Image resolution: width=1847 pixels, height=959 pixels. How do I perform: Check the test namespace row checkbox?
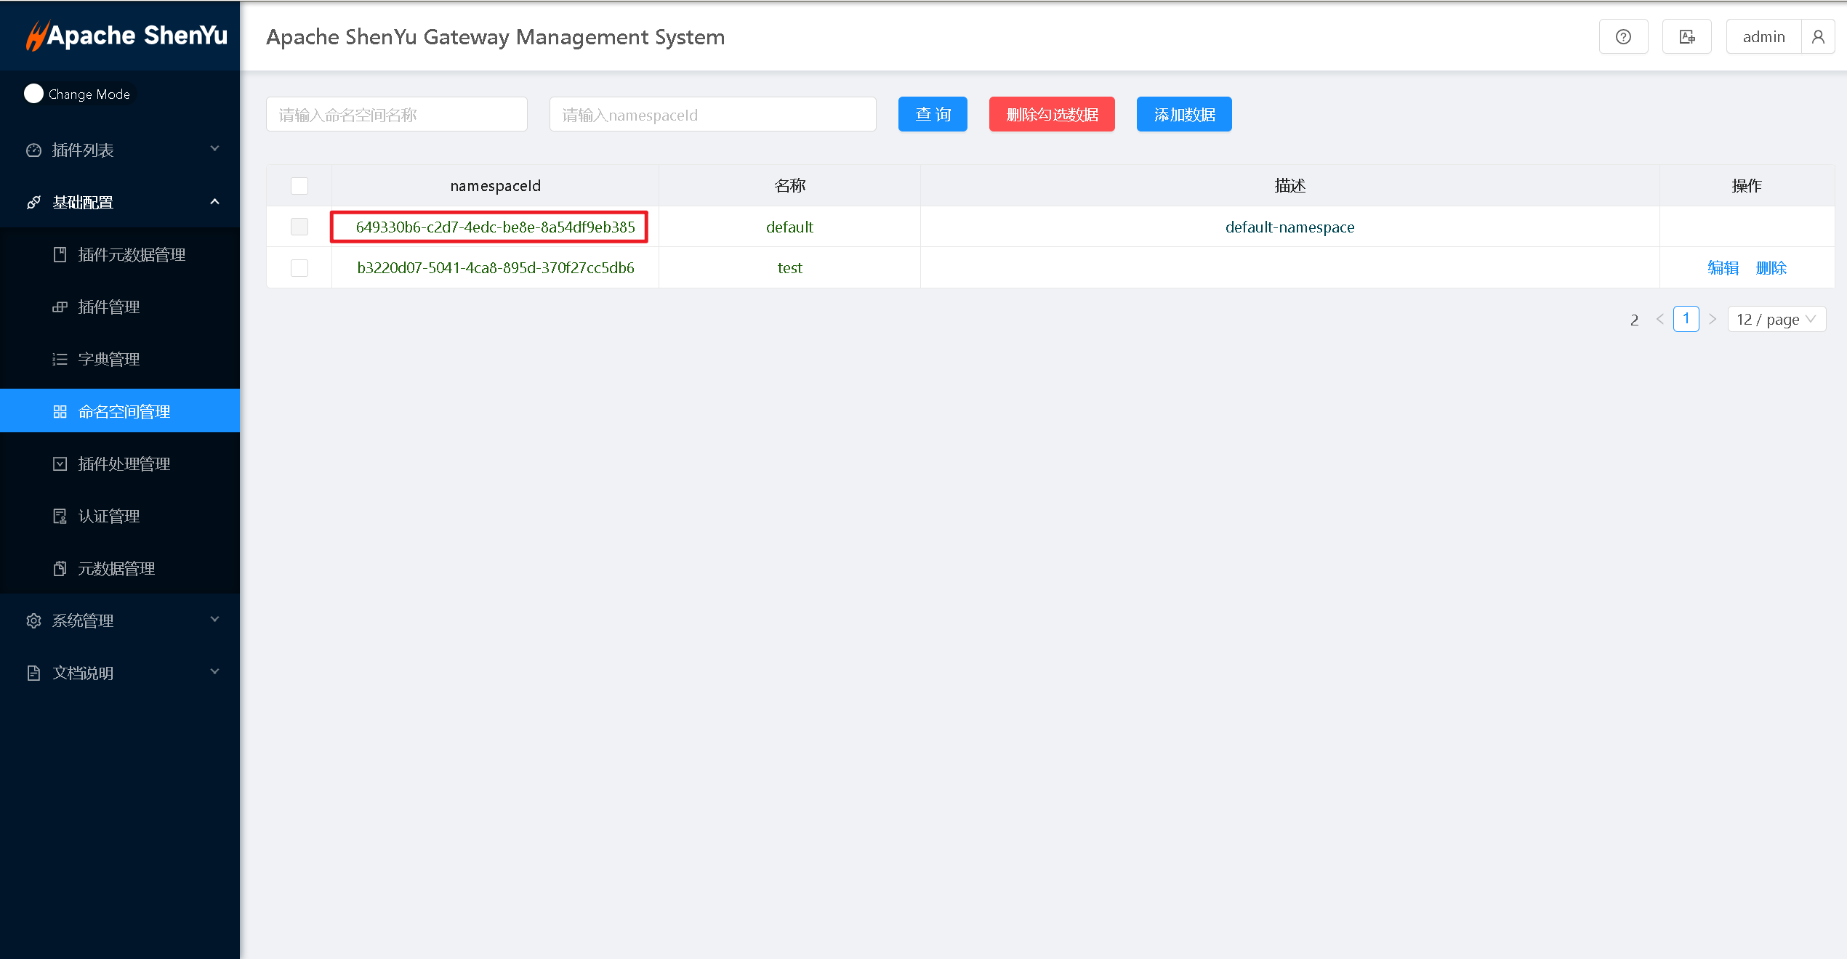coord(299,268)
